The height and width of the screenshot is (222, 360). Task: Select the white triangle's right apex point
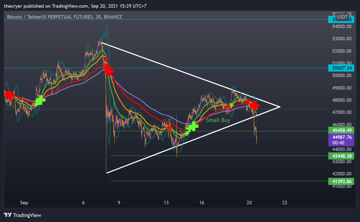280,107
